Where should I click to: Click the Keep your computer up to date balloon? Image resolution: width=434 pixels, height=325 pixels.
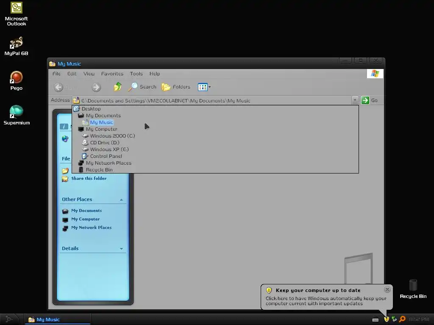(327, 297)
